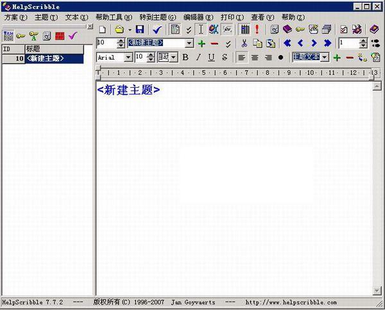Click the double right arrow last-topic icon
385x310 pixels.
coord(327,44)
